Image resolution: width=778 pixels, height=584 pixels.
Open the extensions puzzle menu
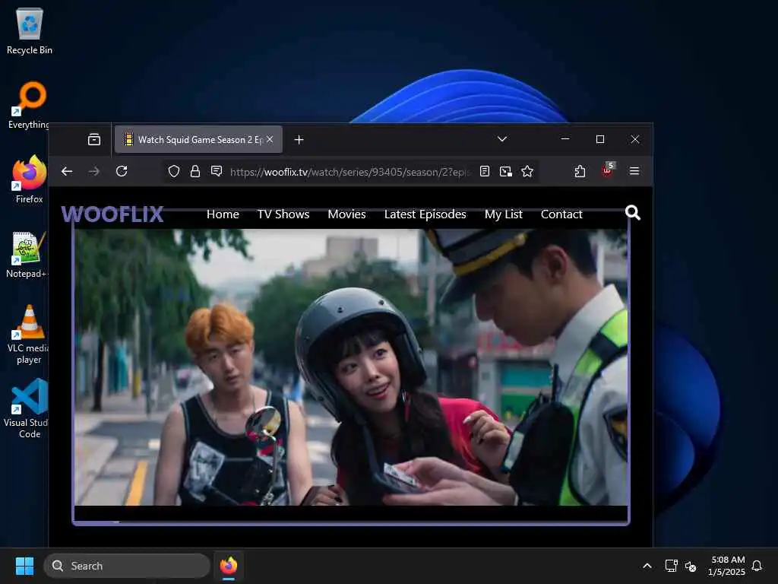coord(580,171)
